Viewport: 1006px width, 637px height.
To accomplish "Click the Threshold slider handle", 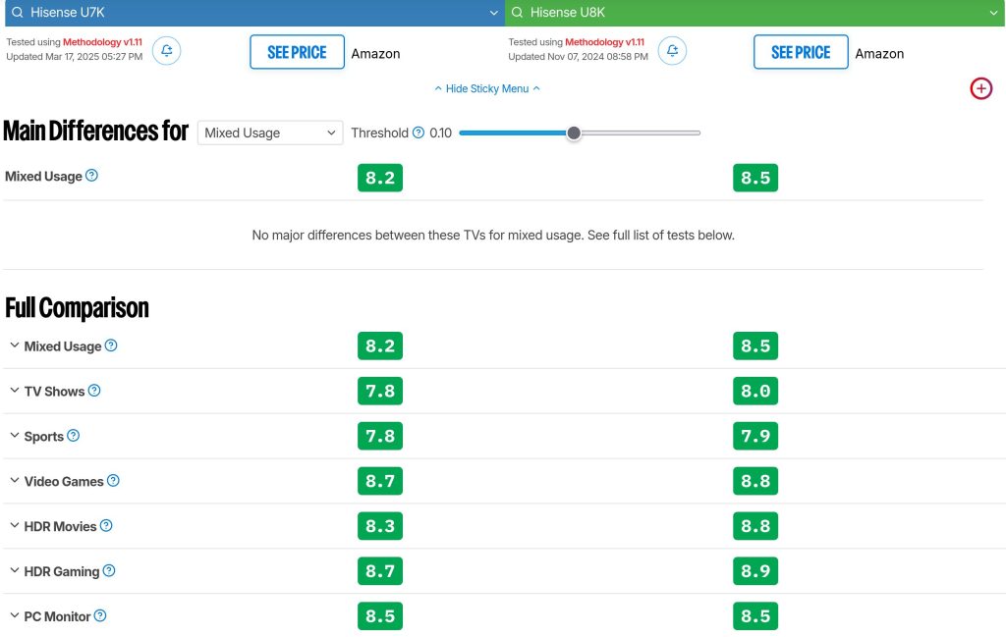I will click(x=574, y=133).
